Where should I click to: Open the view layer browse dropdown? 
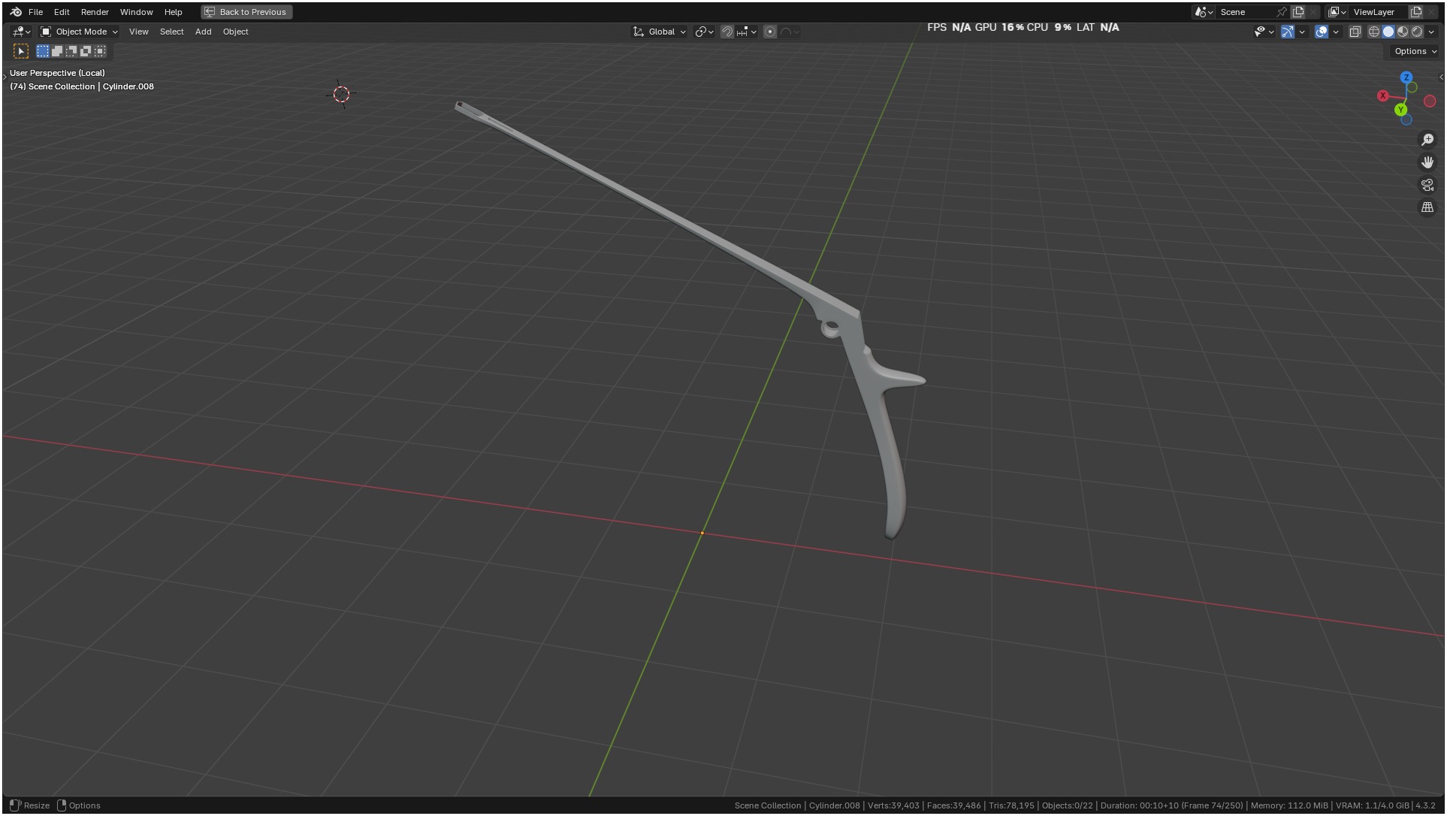click(1337, 12)
